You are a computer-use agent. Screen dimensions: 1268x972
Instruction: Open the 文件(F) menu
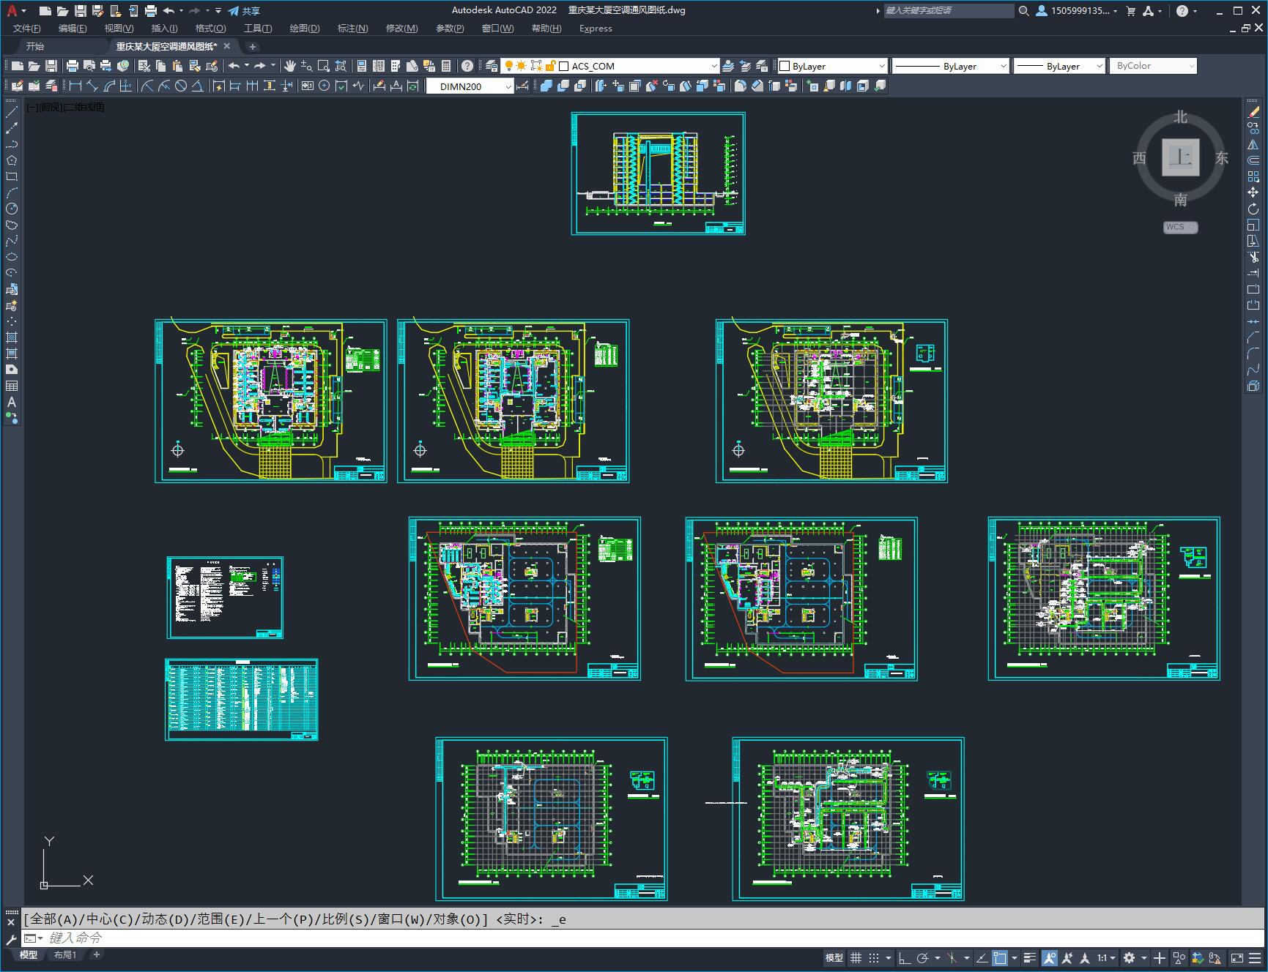point(27,29)
